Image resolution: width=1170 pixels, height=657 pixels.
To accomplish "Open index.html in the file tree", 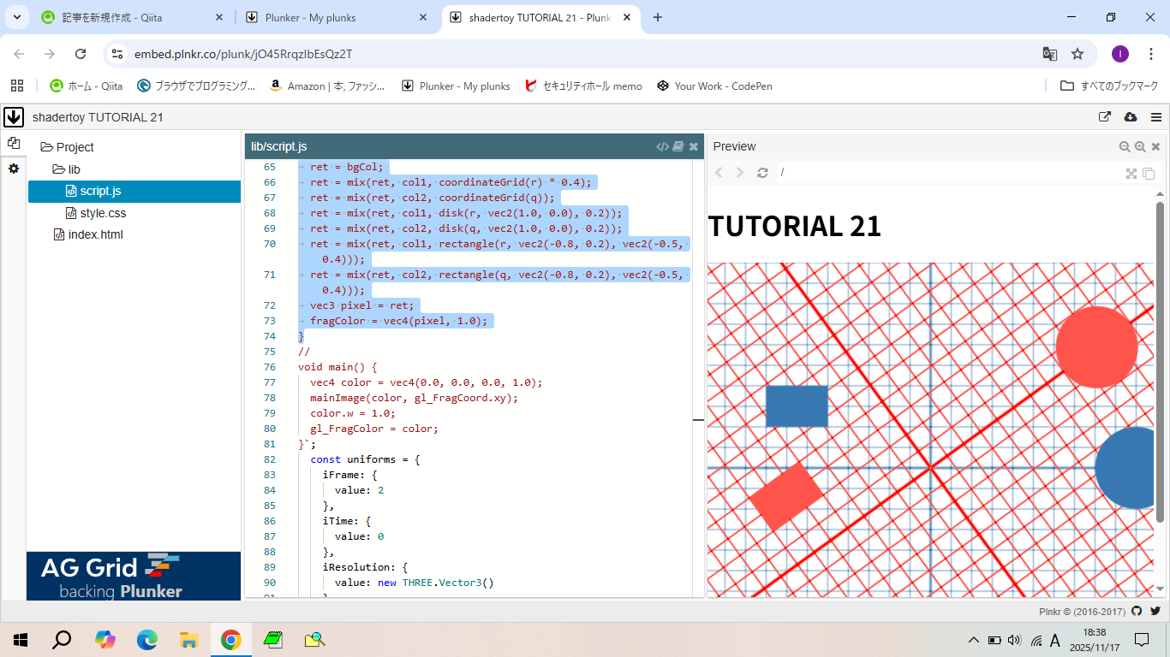I will pos(95,234).
